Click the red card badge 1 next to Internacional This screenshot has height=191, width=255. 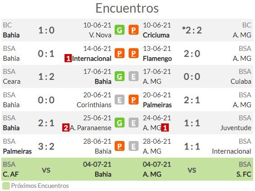68,59
